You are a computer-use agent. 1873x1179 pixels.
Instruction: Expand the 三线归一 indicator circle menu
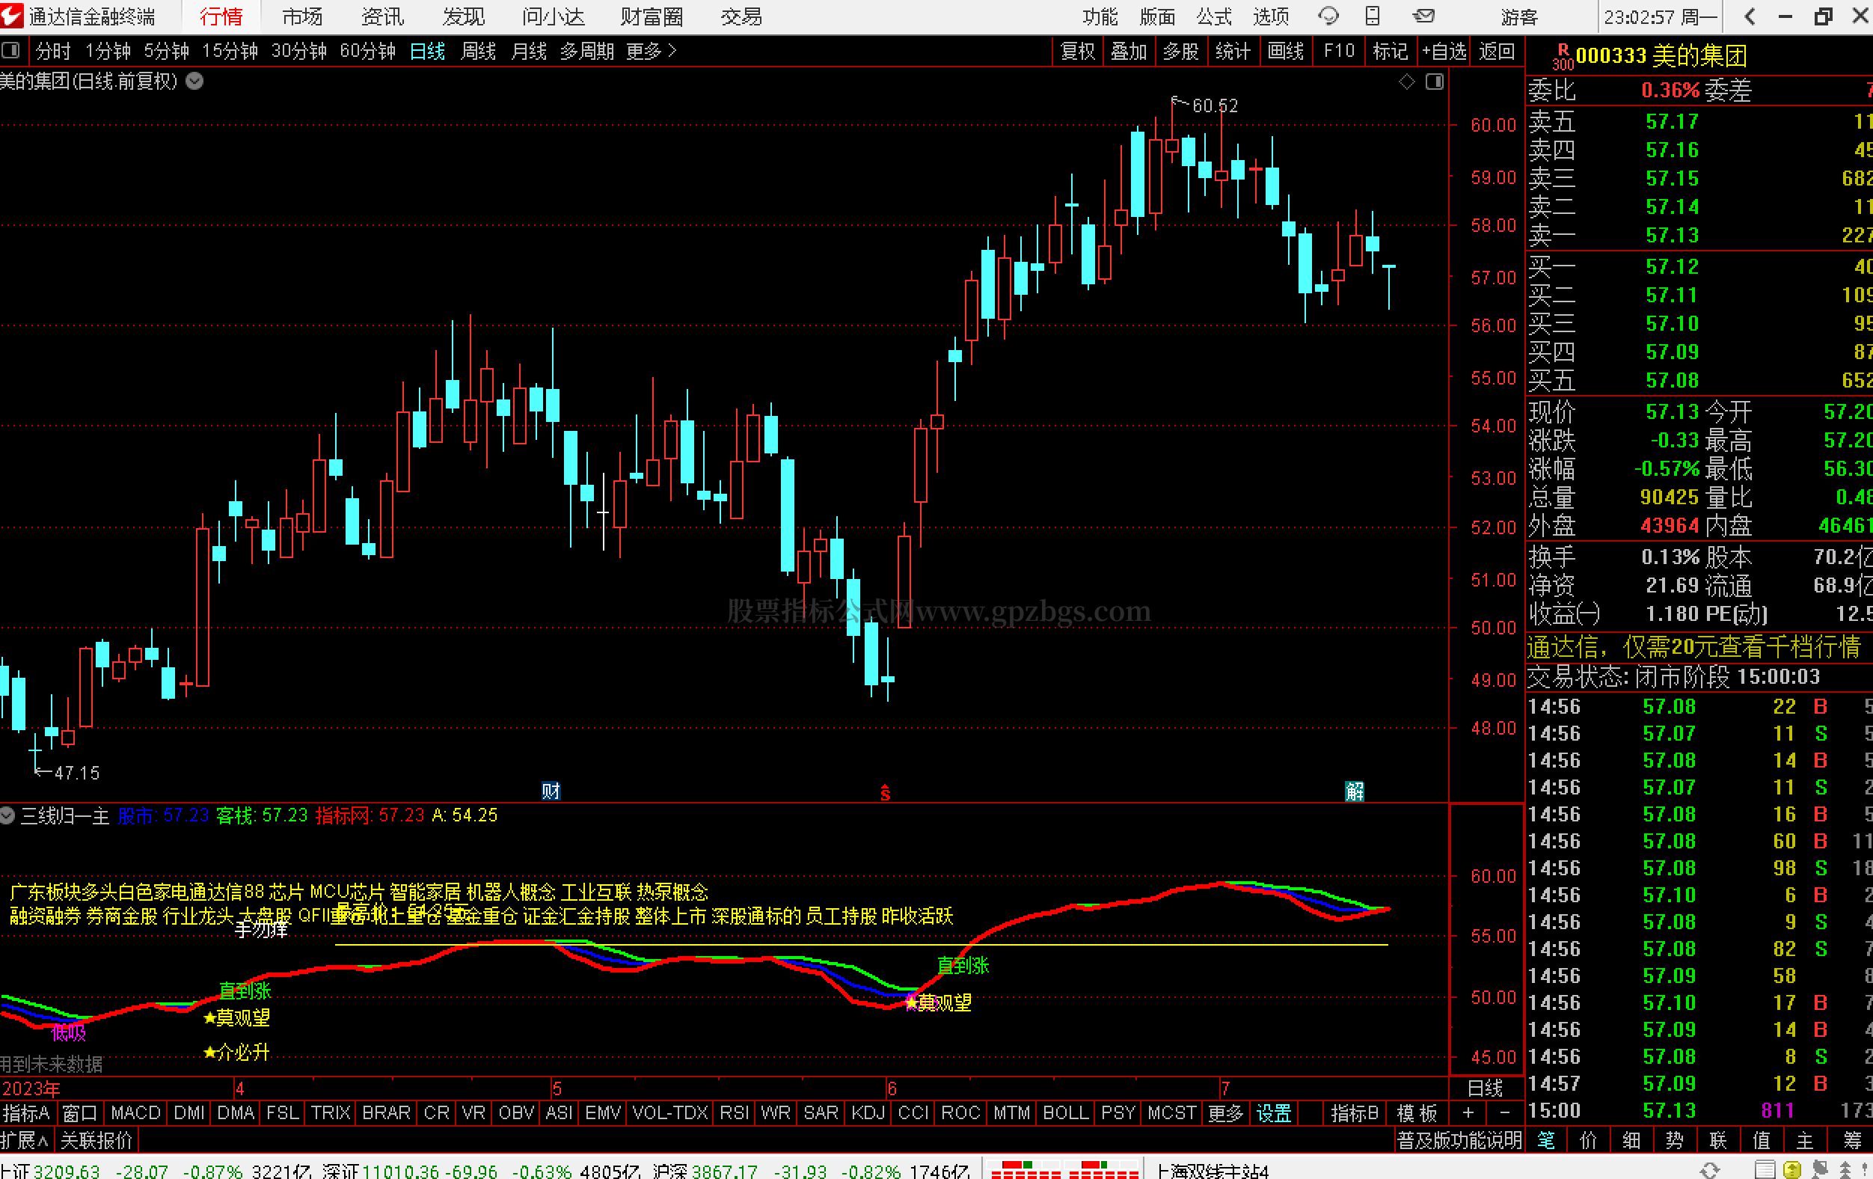point(7,815)
